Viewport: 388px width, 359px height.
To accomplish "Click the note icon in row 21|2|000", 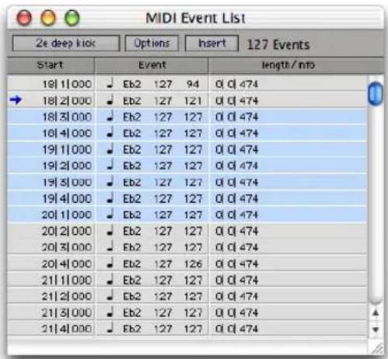I will tap(110, 296).
